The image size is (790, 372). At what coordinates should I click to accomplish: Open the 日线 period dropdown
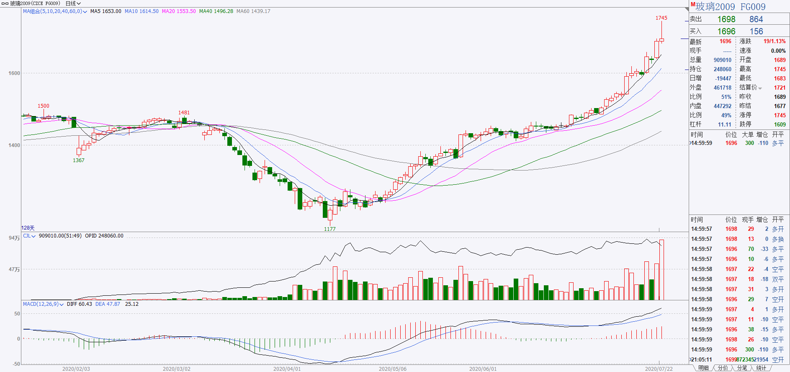tap(73, 3)
